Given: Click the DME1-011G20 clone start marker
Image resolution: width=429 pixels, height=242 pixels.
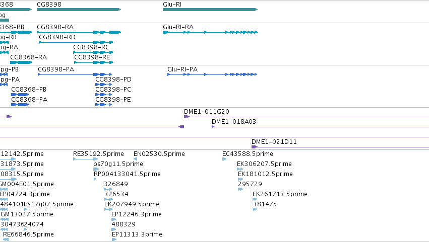Looking at the screenshot, I should [187, 117].
